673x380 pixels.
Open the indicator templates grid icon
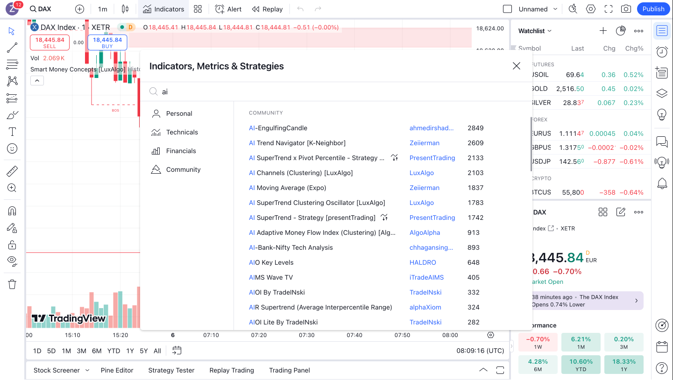pos(198,9)
